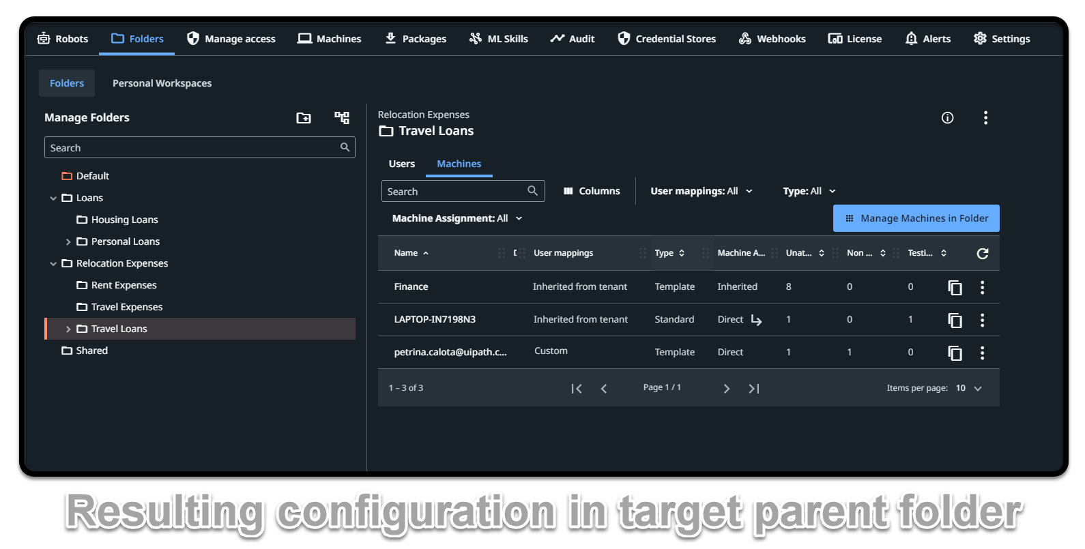1085x549 pixels.
Task: Select the Machines tab in folder details
Action: tap(459, 164)
